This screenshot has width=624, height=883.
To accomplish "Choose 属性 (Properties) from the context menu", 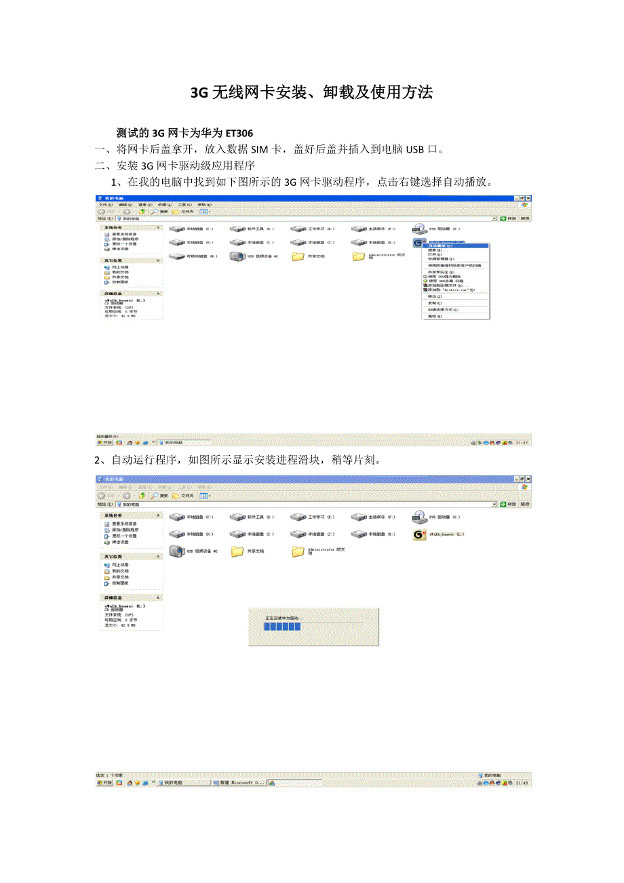I will (x=434, y=316).
